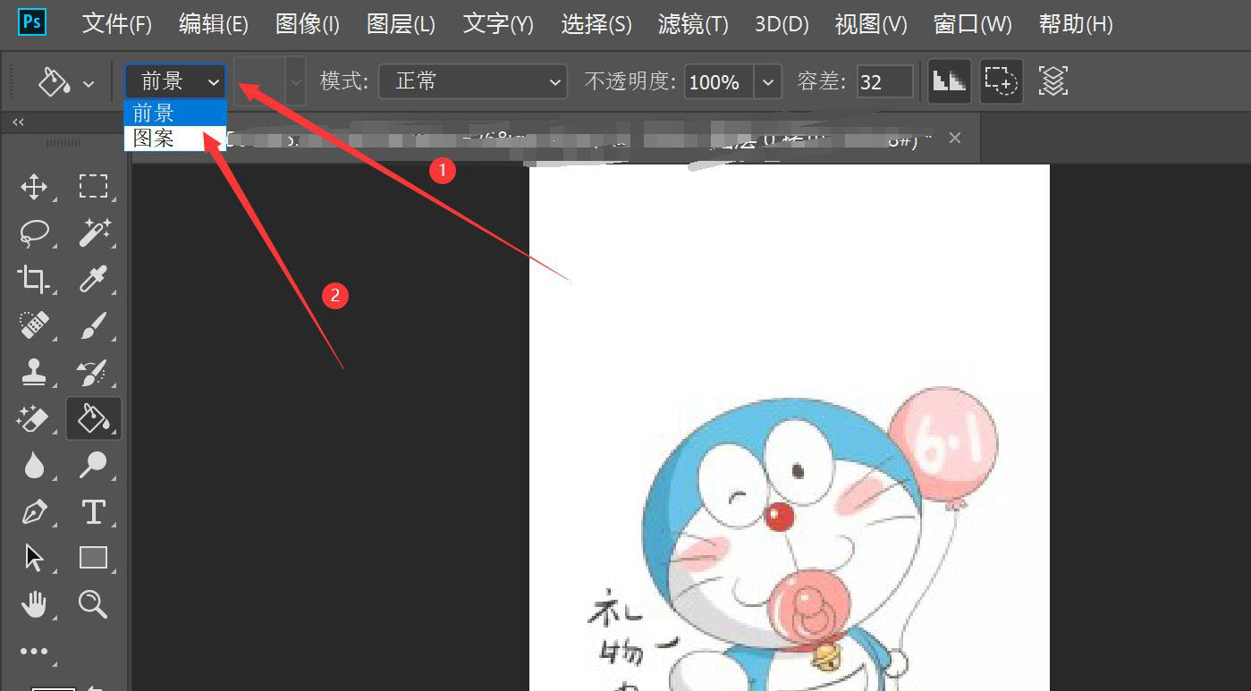This screenshot has height=691, width=1251.
Task: Select the Hand tool
Action: tap(34, 605)
